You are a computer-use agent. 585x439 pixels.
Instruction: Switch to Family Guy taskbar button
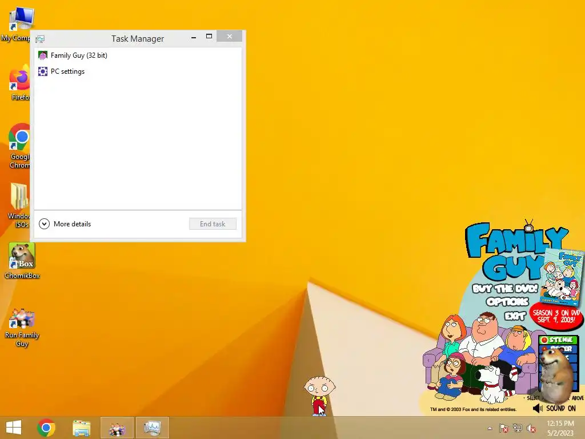pos(117,428)
